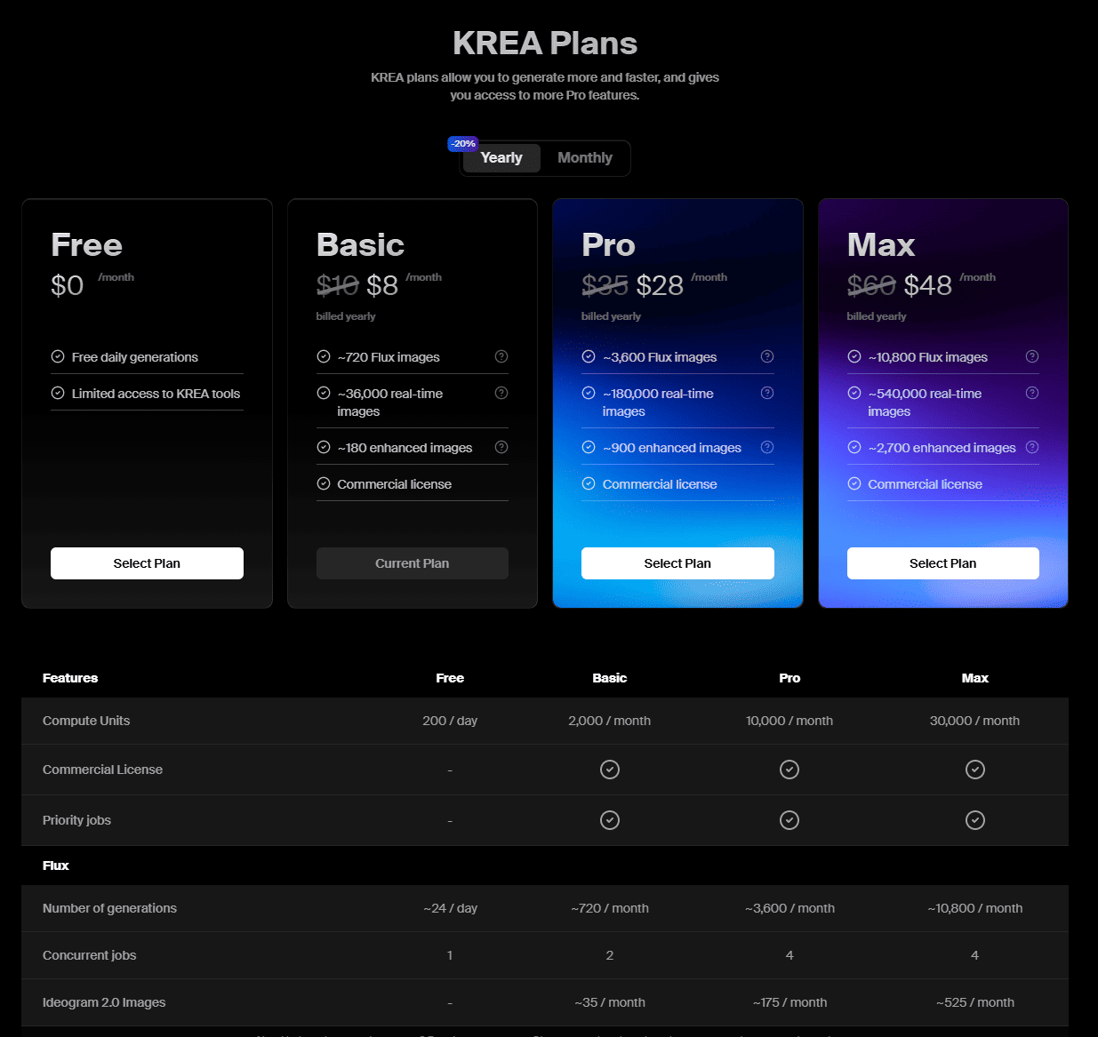
Task: Click Commercial License check in Pro column
Action: (x=789, y=770)
